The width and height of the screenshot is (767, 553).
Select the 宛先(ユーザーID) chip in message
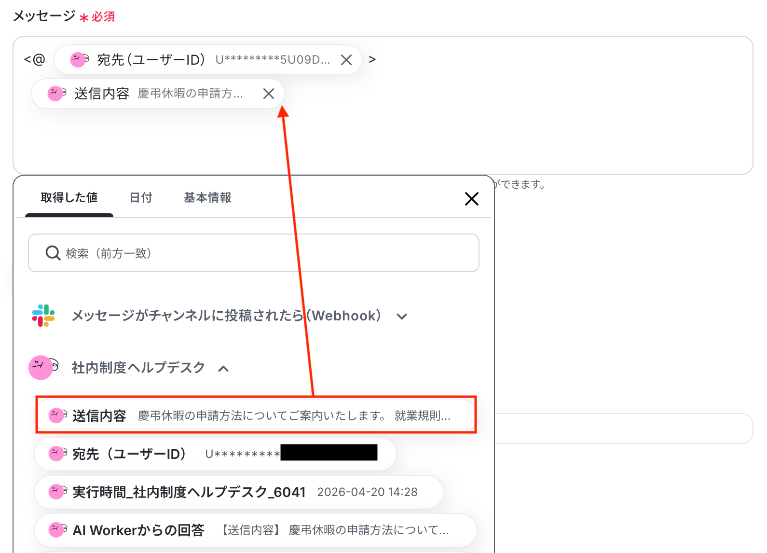coord(208,60)
